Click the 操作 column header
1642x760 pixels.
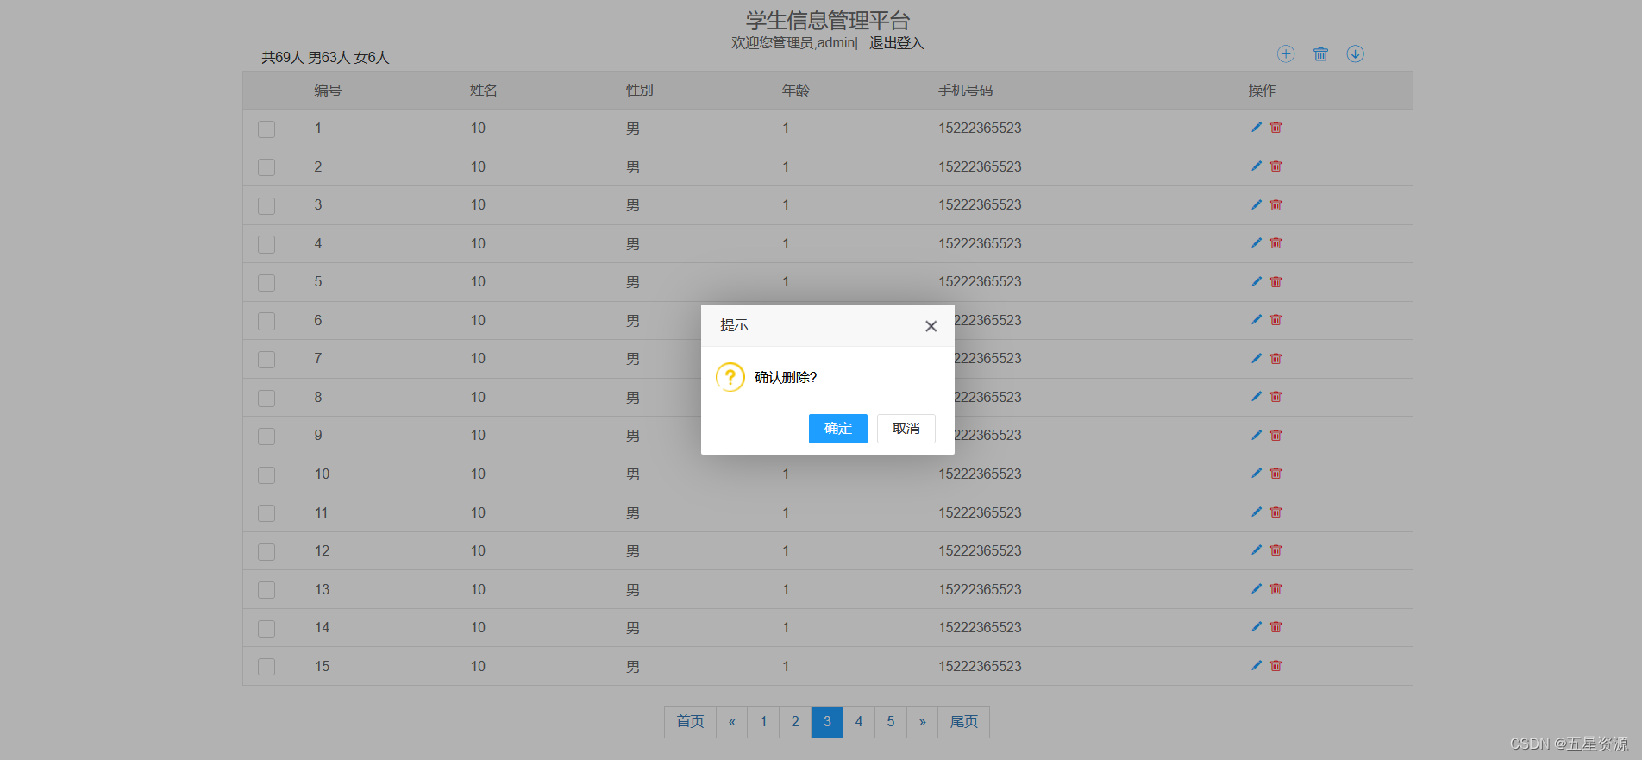pyautogui.click(x=1263, y=91)
